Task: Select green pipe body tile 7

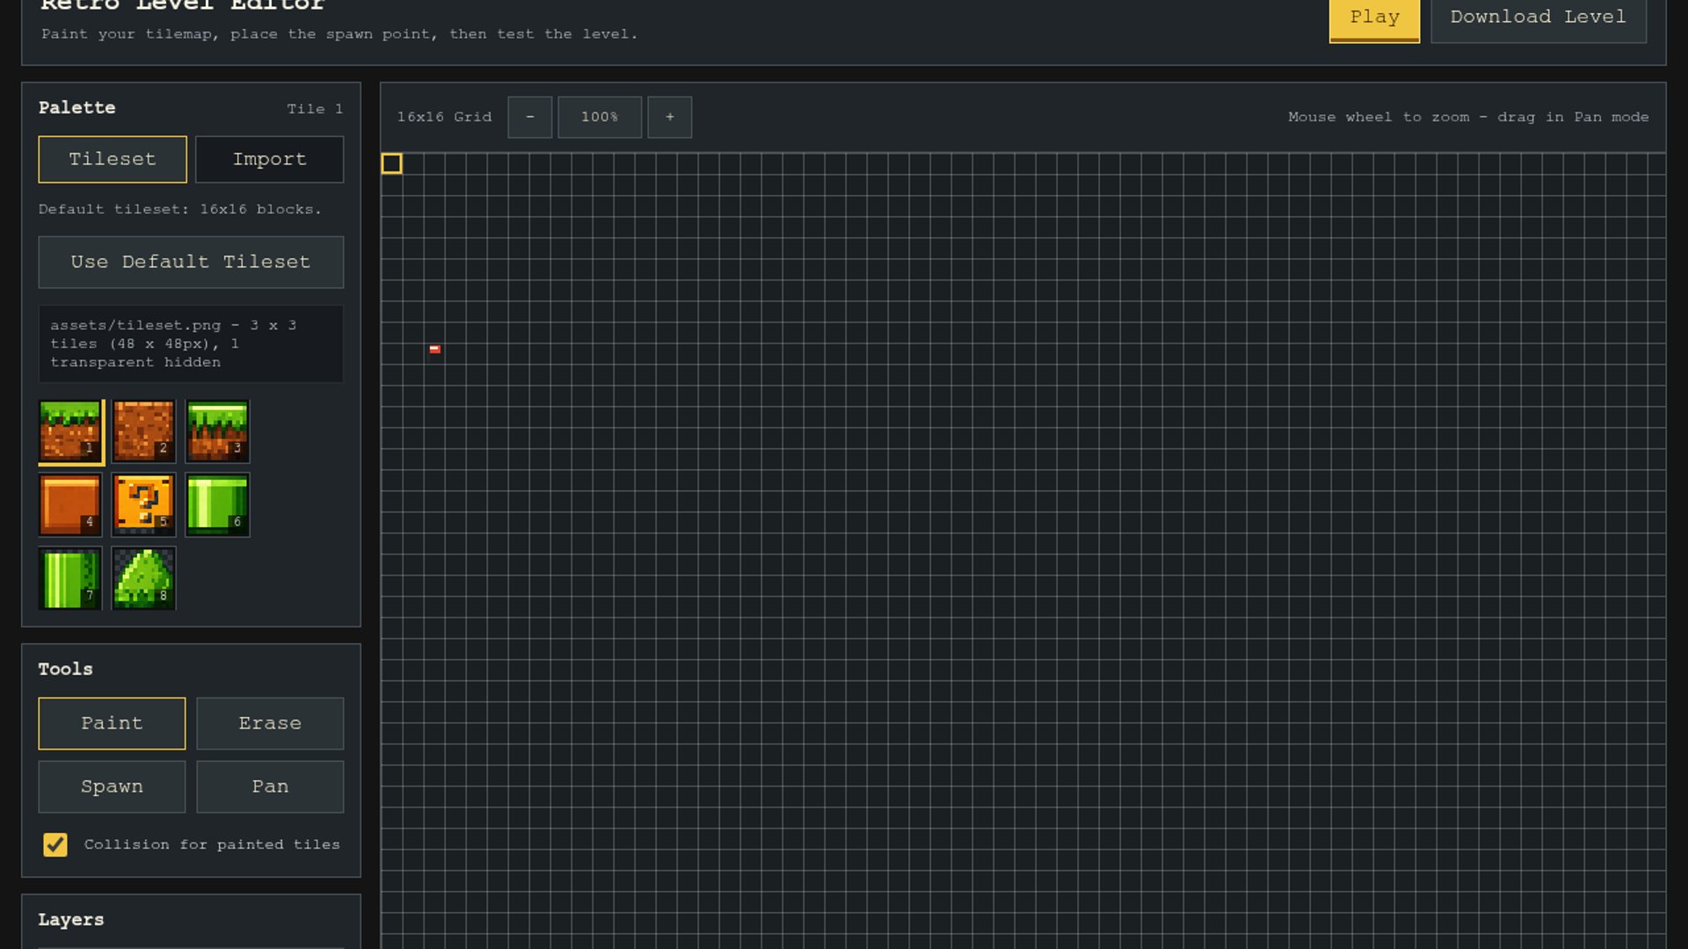Action: (x=70, y=579)
